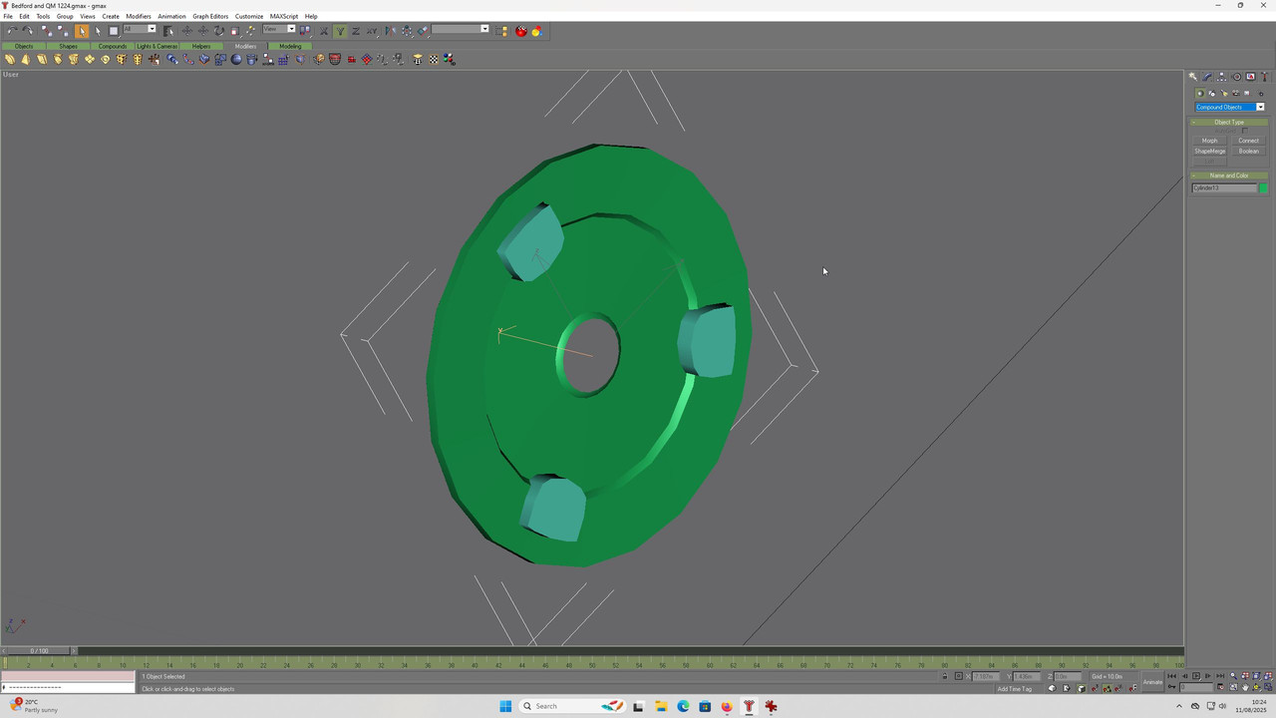
Task: Open the green object color swatch
Action: 1263,188
